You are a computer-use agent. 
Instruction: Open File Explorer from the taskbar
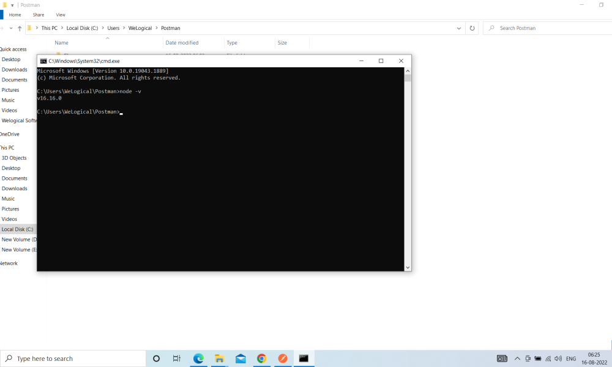[x=220, y=358]
